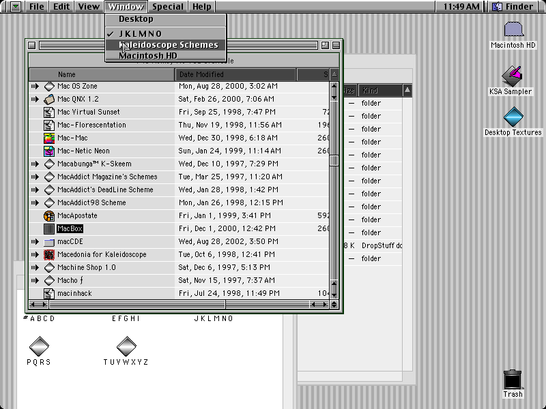Click the zoom box of front window
Image resolution: width=546 pixels, height=409 pixels.
325,45
